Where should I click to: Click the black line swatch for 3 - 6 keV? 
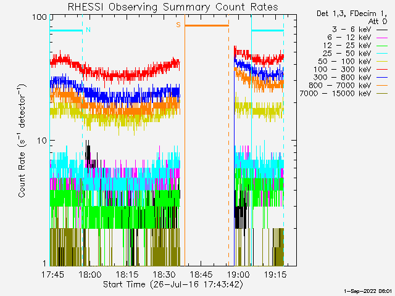point(382,30)
